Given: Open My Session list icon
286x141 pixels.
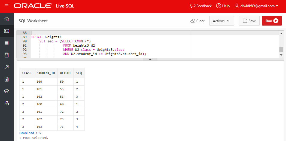Looking at the screenshot, I should [x=7, y=43].
